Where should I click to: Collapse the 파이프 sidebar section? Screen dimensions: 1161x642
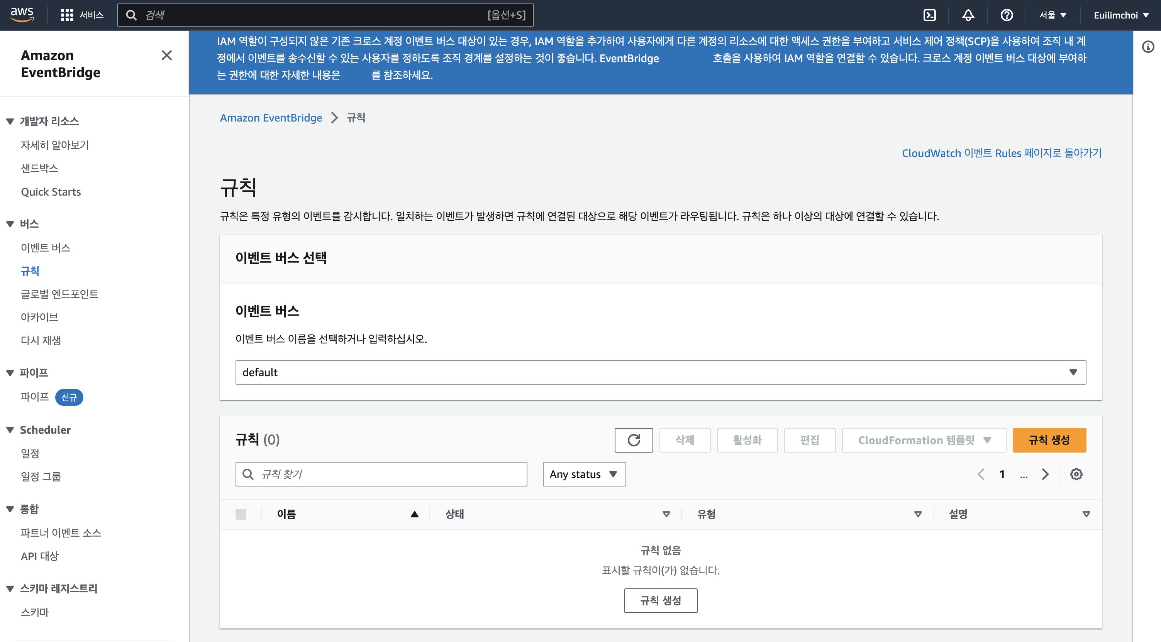click(10, 373)
